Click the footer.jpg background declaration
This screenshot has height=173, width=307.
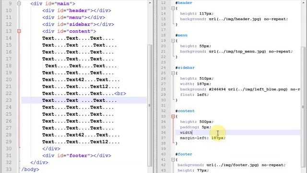tap(232, 165)
